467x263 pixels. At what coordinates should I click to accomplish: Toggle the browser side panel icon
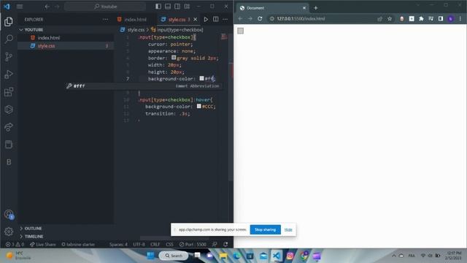pos(441,19)
